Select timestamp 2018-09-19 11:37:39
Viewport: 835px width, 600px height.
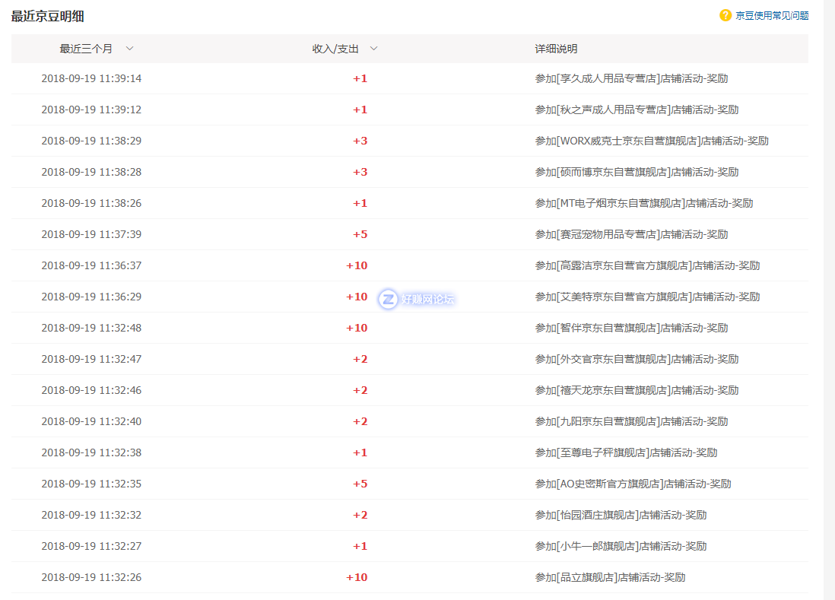(x=91, y=234)
